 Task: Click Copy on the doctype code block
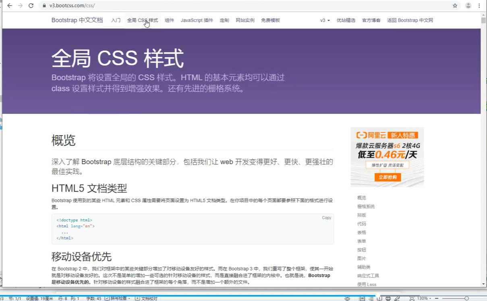326,218
